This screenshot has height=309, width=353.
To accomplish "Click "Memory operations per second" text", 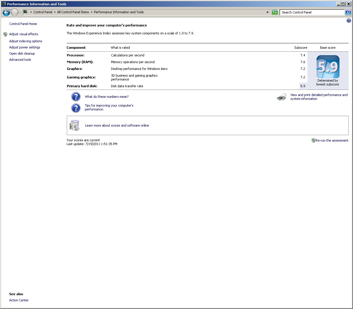I will 133,62.
